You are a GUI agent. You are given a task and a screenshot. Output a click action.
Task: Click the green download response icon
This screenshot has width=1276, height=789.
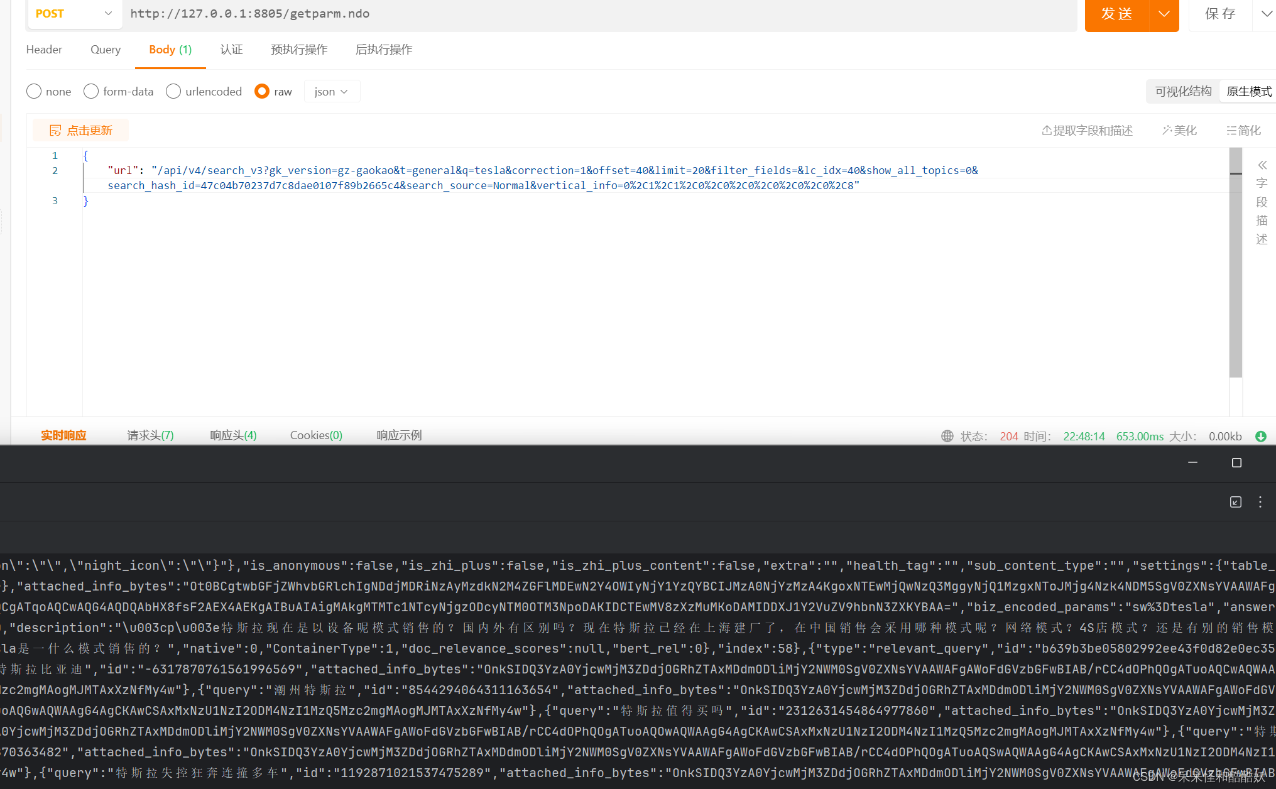click(x=1261, y=436)
